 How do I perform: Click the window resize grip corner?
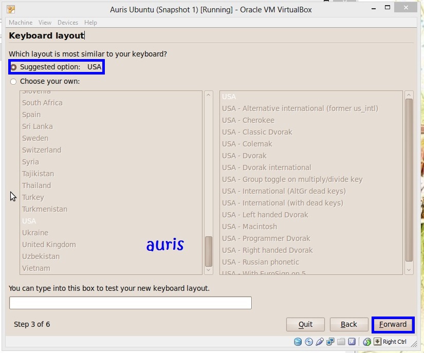(x=414, y=344)
